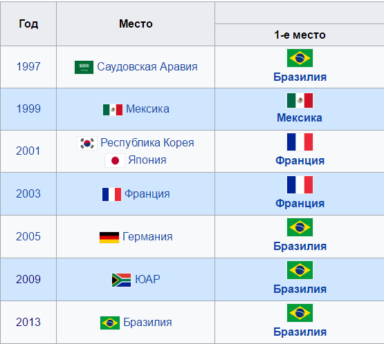Click the Saudi Arabia flag icon
Image resolution: width=384 pixels, height=344 pixels.
tap(84, 67)
